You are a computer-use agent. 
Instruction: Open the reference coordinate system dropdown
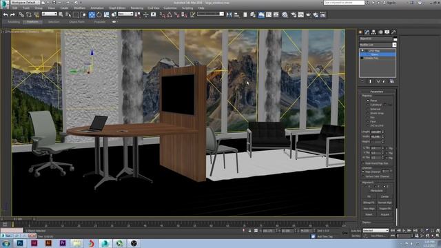pos(125,14)
